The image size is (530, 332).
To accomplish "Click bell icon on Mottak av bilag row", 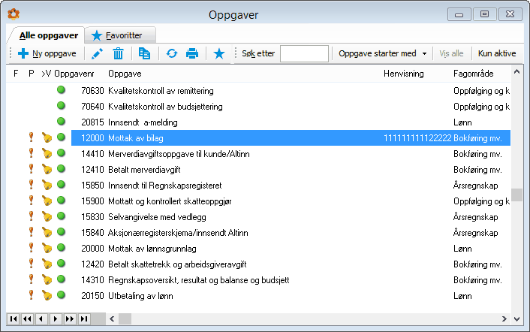I will coord(47,137).
